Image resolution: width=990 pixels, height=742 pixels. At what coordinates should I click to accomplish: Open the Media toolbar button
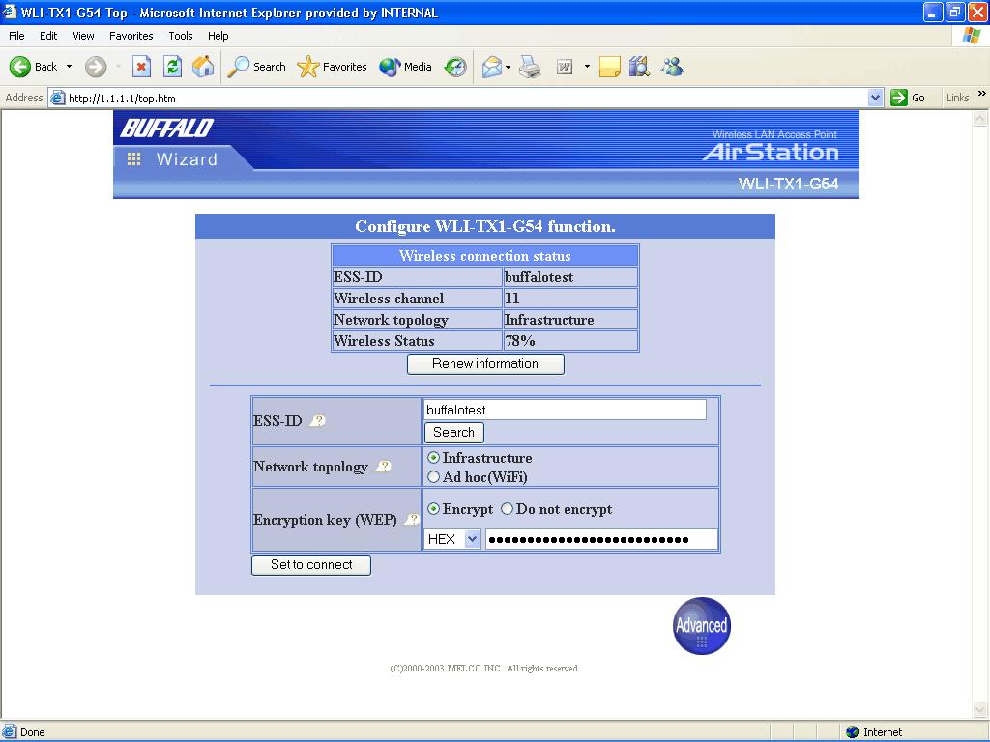(405, 67)
